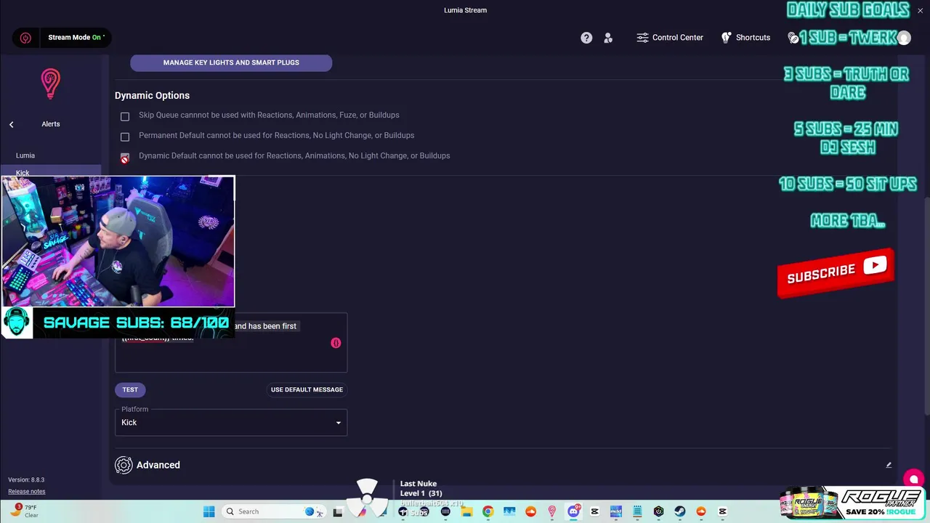Open File Explorer from taskbar

(466, 511)
